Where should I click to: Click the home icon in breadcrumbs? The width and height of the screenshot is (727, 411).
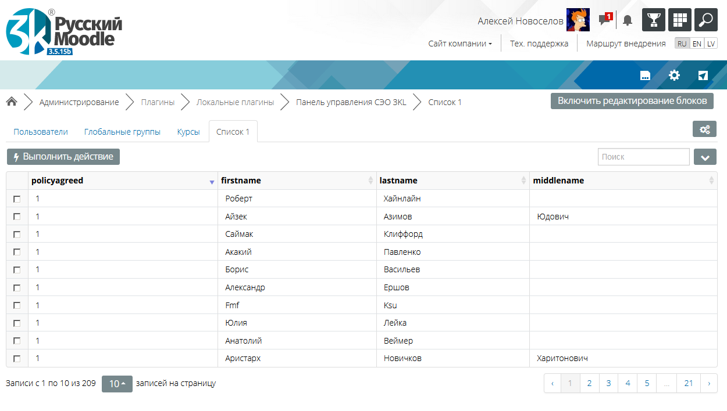click(x=12, y=102)
